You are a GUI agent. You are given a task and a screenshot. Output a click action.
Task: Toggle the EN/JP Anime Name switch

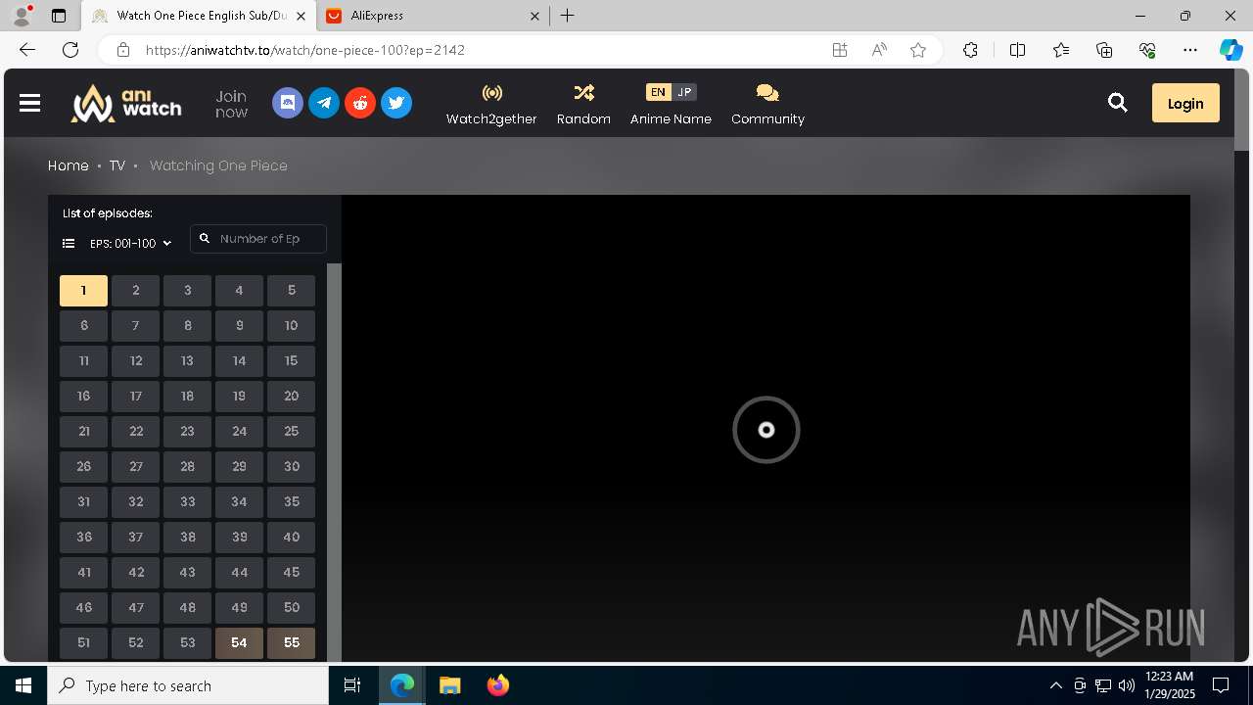coord(671,92)
